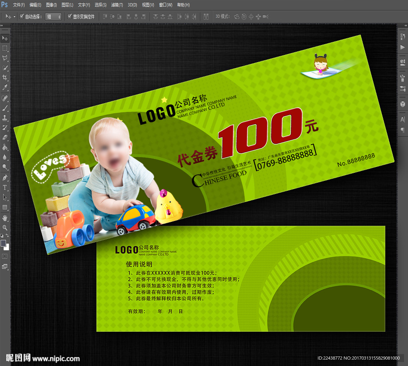Select the Move tool in the toolbox

[x=5, y=38]
